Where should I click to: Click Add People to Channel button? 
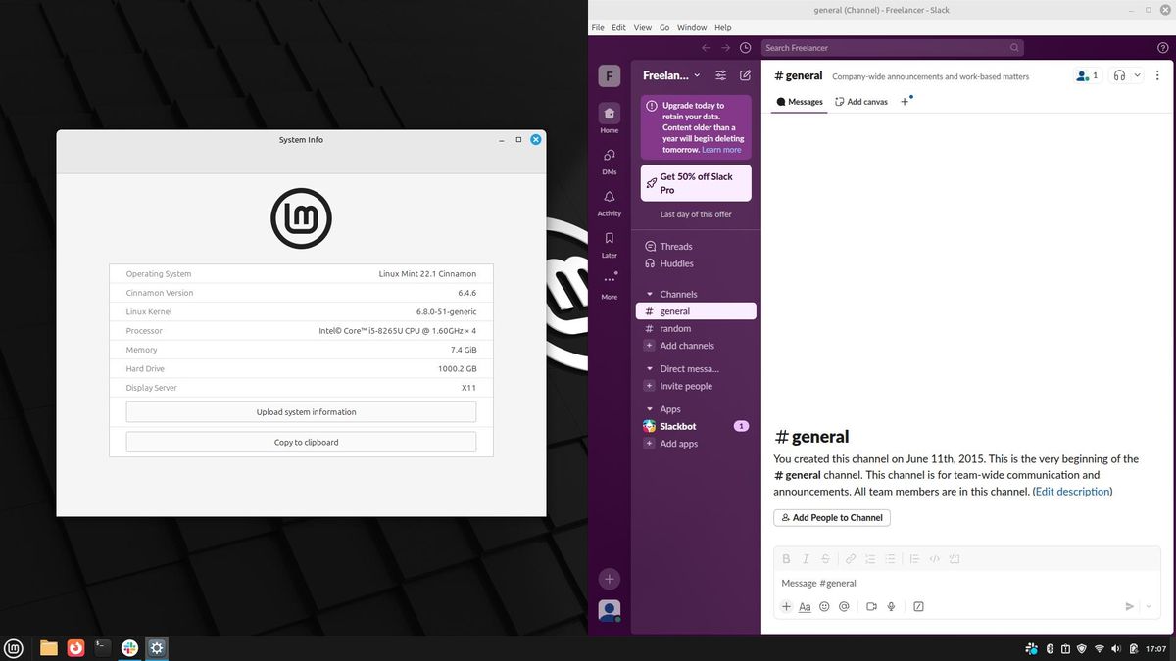point(832,518)
